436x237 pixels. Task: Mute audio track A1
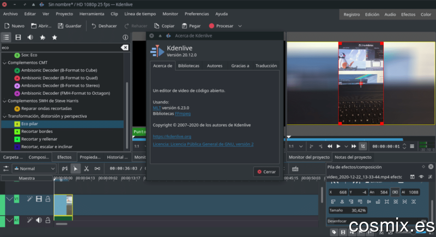point(39,220)
